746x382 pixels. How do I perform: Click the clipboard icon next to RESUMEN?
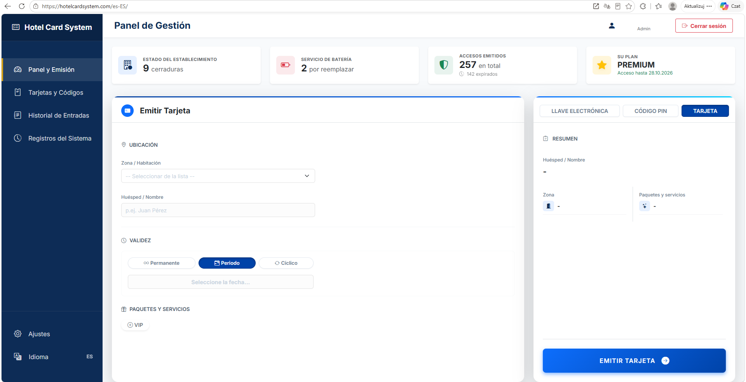pos(546,139)
